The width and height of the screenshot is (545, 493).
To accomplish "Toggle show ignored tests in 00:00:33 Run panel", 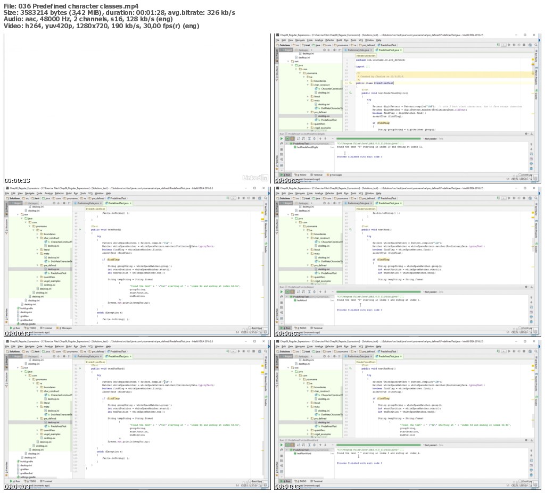I will point(293,139).
